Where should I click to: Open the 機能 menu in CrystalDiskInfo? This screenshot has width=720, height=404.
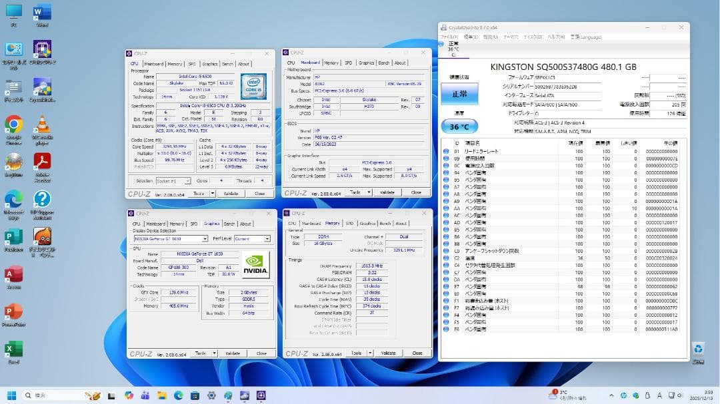pyautogui.click(x=491, y=37)
